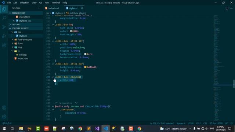Fold the .container rule in media query
Image resolution: width=235 pixels, height=132 pixels.
(x=53, y=110)
